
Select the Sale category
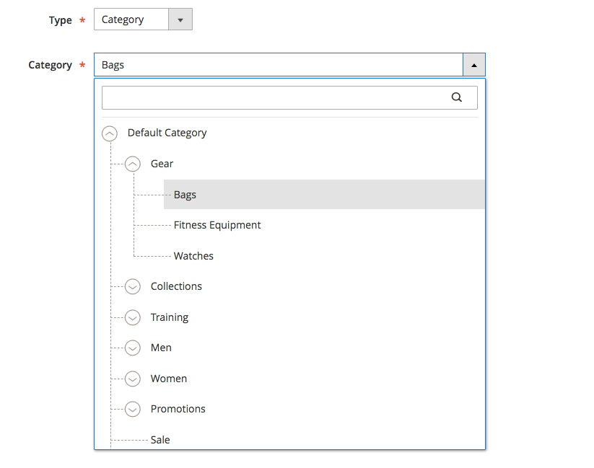coord(160,440)
